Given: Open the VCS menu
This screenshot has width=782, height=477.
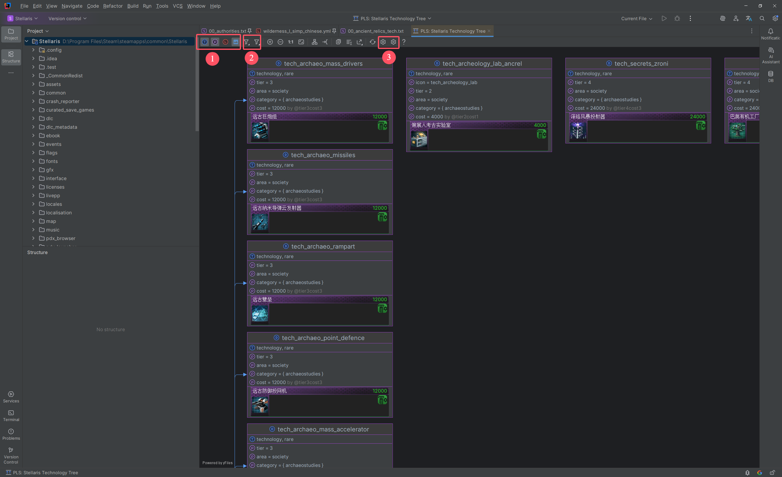Looking at the screenshot, I should [177, 6].
